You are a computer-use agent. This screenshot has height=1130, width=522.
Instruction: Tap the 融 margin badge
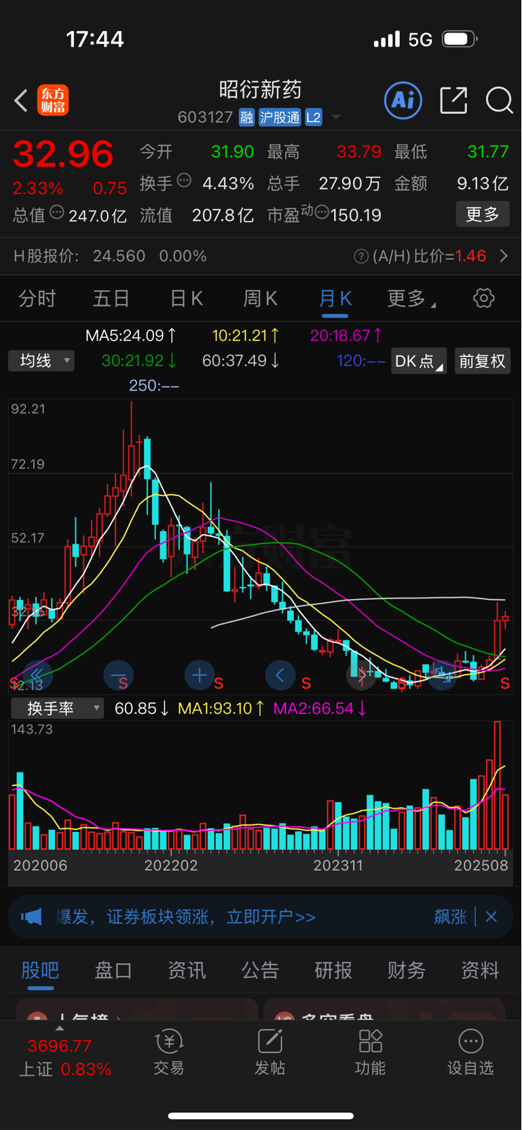(x=246, y=117)
